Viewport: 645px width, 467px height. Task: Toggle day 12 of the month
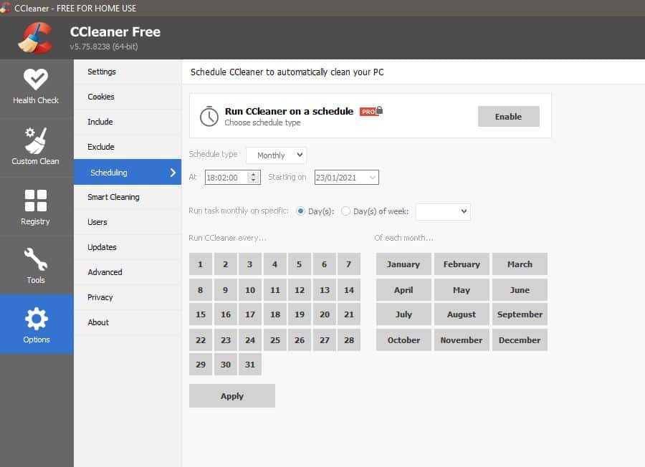tap(300, 290)
